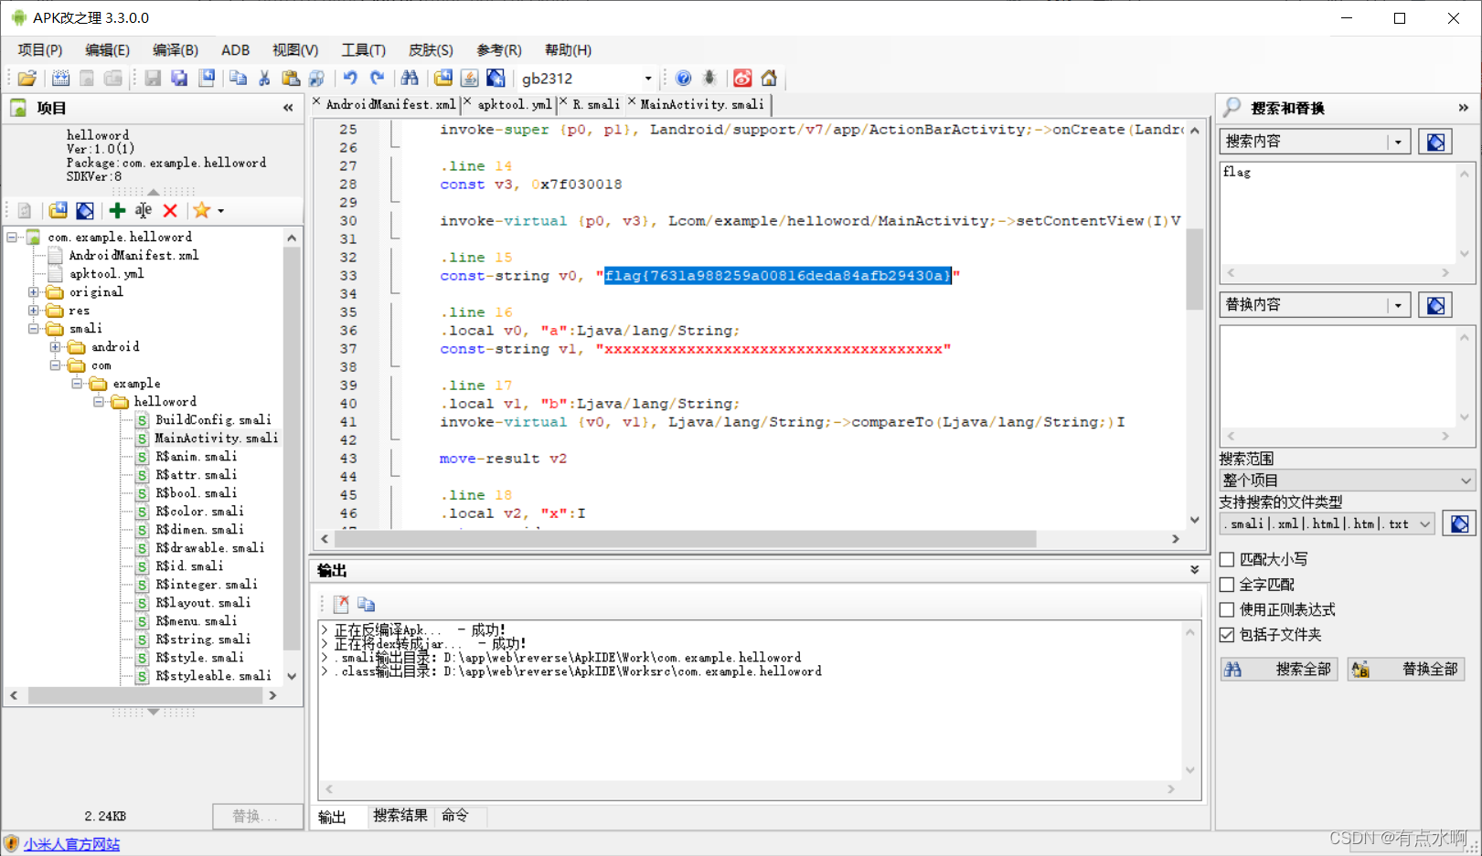This screenshot has height=856, width=1482.
Task: Switch to 搜索结果 output tab
Action: tap(400, 816)
